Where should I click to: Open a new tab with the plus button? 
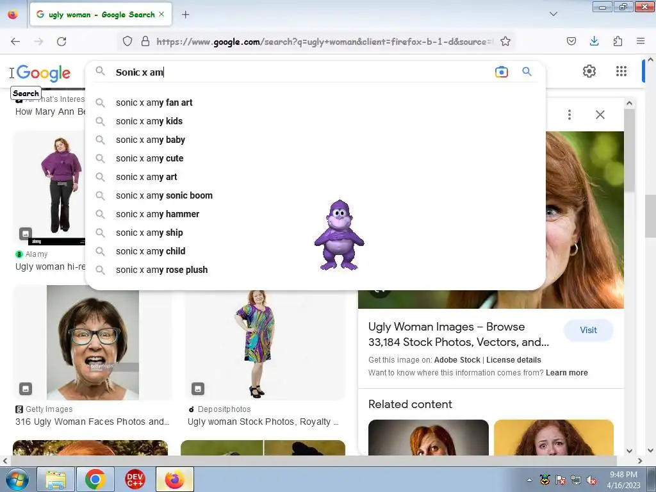point(185,15)
